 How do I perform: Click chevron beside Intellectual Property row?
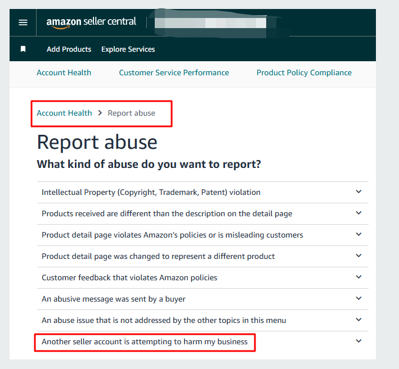tap(359, 192)
